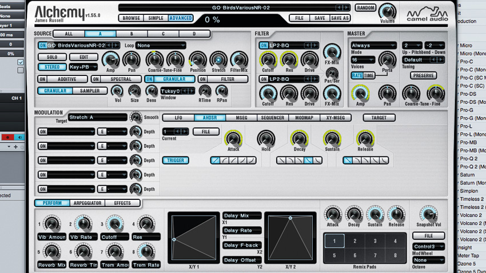This screenshot has width=486, height=273.
Task: Click the Snapshot Vol knob
Action: click(x=428, y=214)
